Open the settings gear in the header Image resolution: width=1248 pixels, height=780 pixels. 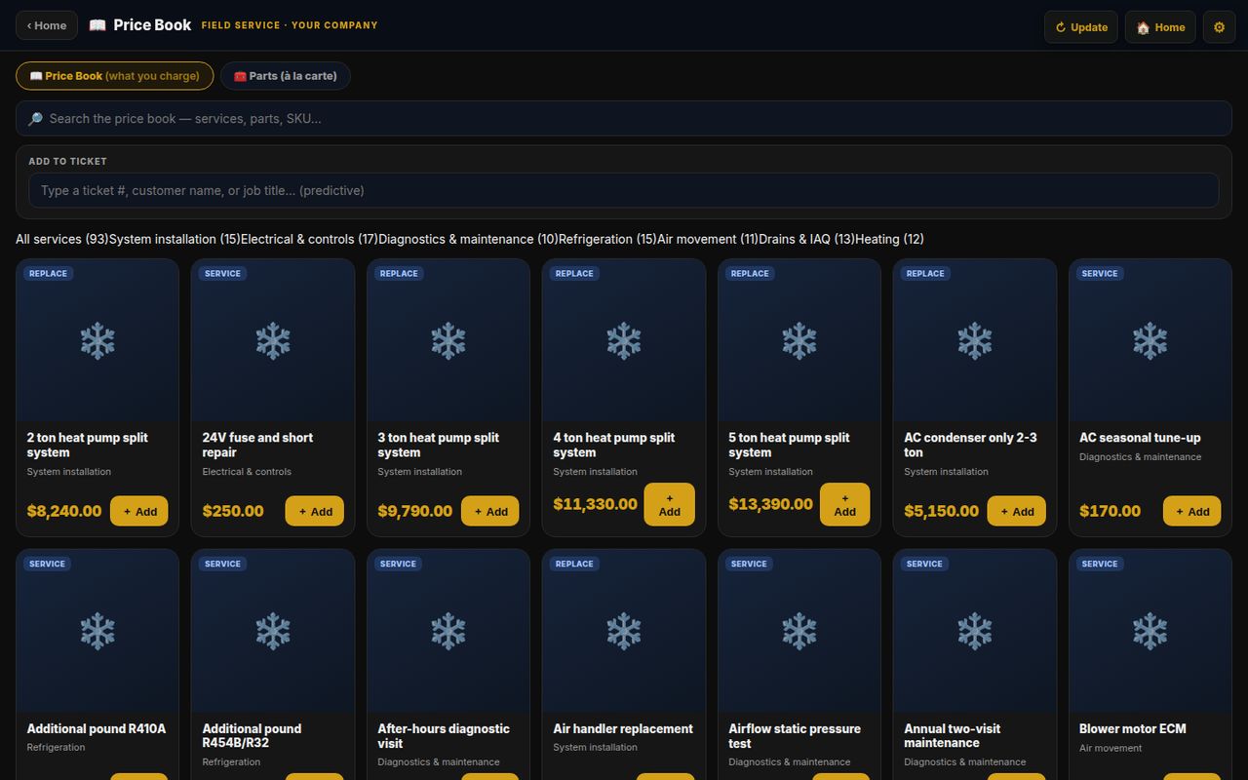pos(1219,27)
